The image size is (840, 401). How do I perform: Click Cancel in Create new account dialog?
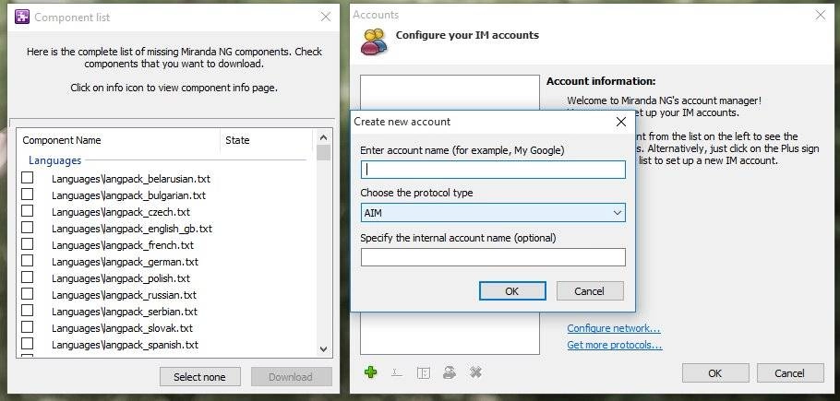pyautogui.click(x=590, y=291)
